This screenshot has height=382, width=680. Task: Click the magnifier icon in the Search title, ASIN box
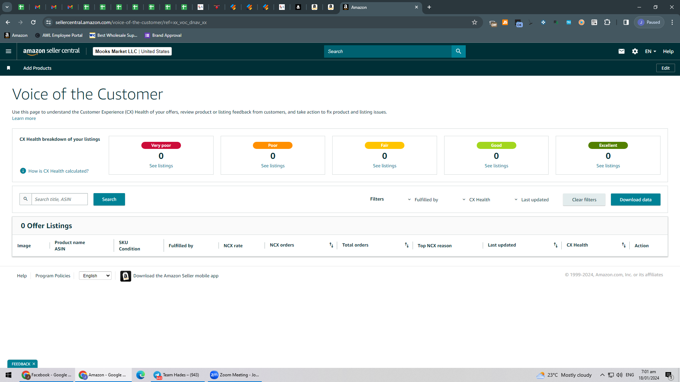[x=25, y=199]
